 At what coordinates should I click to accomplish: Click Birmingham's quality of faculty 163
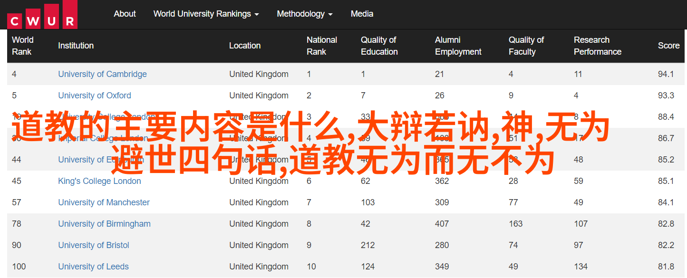point(516,224)
